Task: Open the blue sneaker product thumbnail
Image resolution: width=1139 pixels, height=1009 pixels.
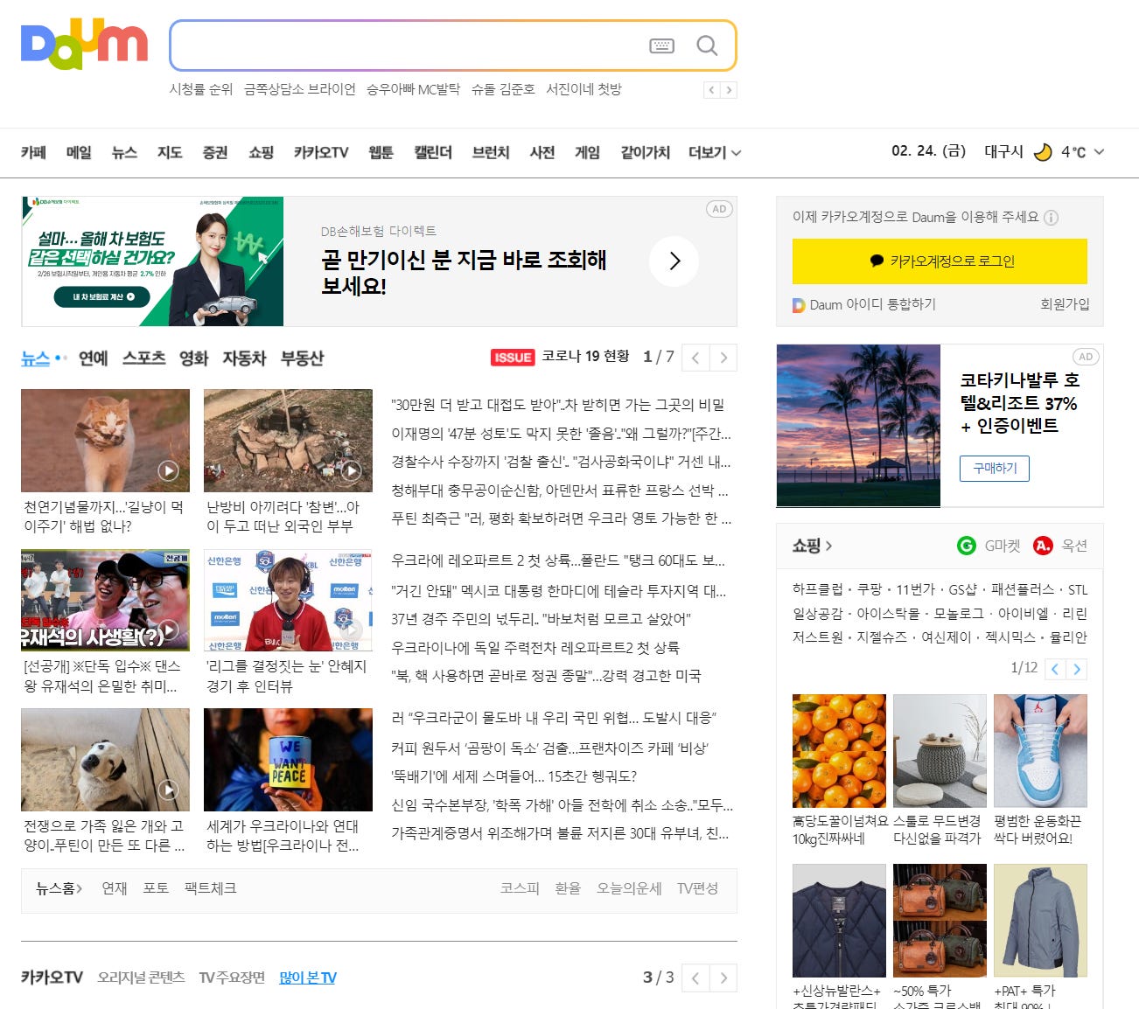Action: point(1040,750)
